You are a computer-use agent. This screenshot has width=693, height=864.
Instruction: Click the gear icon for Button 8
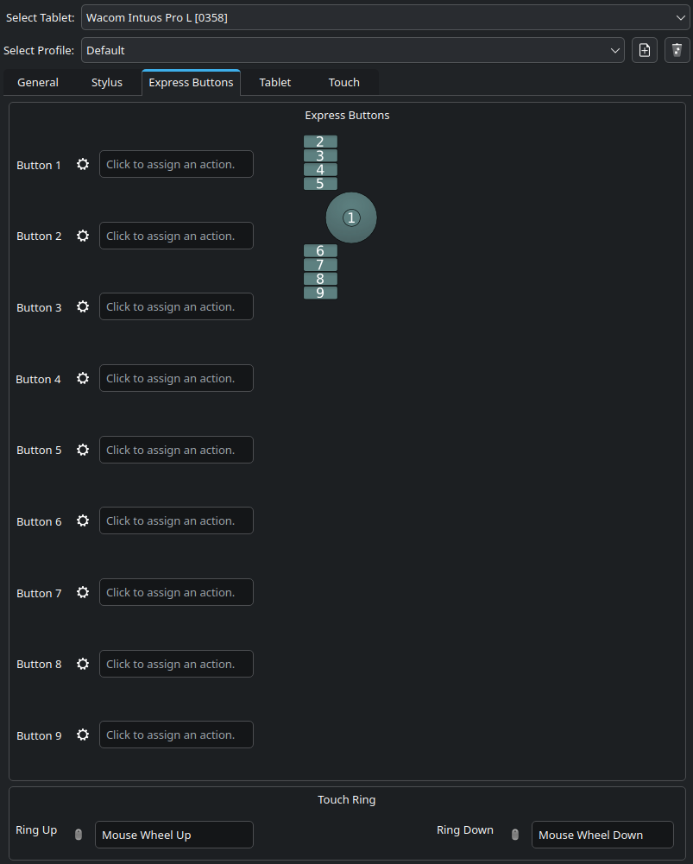click(83, 664)
